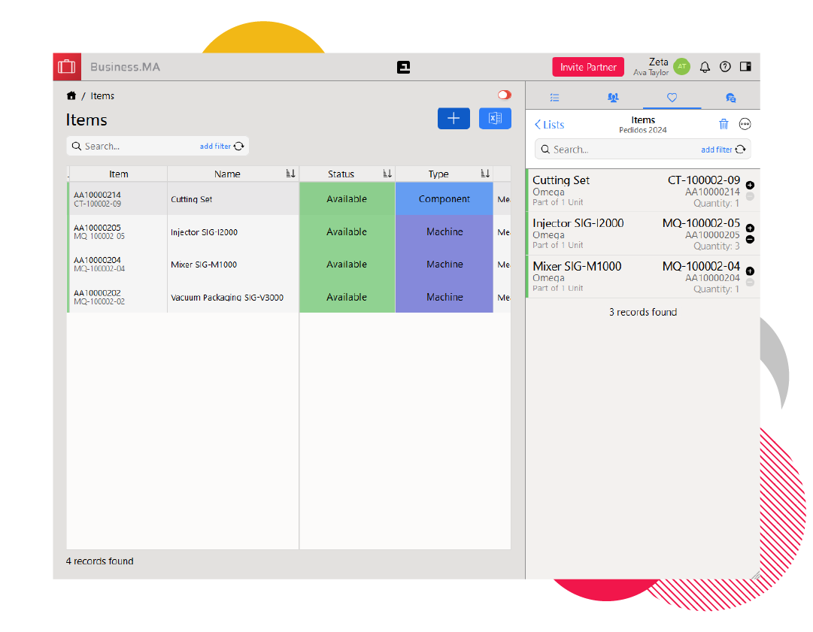Refresh the Items table search
The height and width of the screenshot is (632, 813).
click(x=239, y=147)
